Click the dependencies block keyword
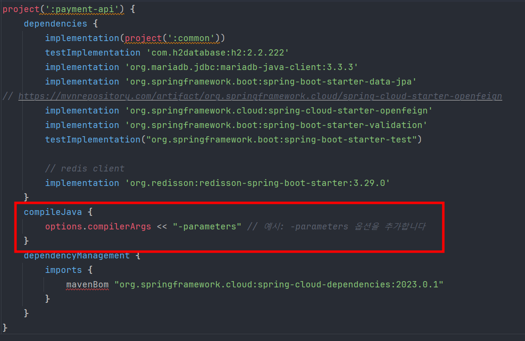525x341 pixels. [55, 23]
